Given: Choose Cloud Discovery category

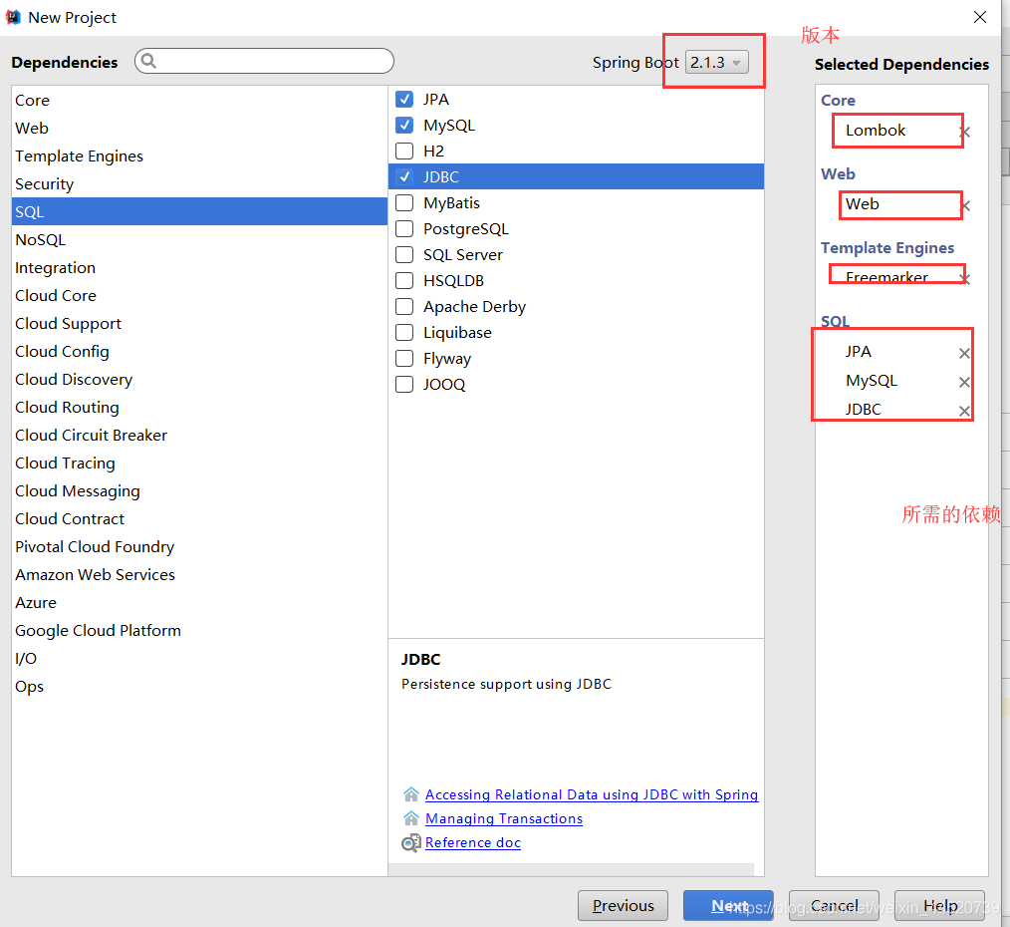Looking at the screenshot, I should [199, 379].
